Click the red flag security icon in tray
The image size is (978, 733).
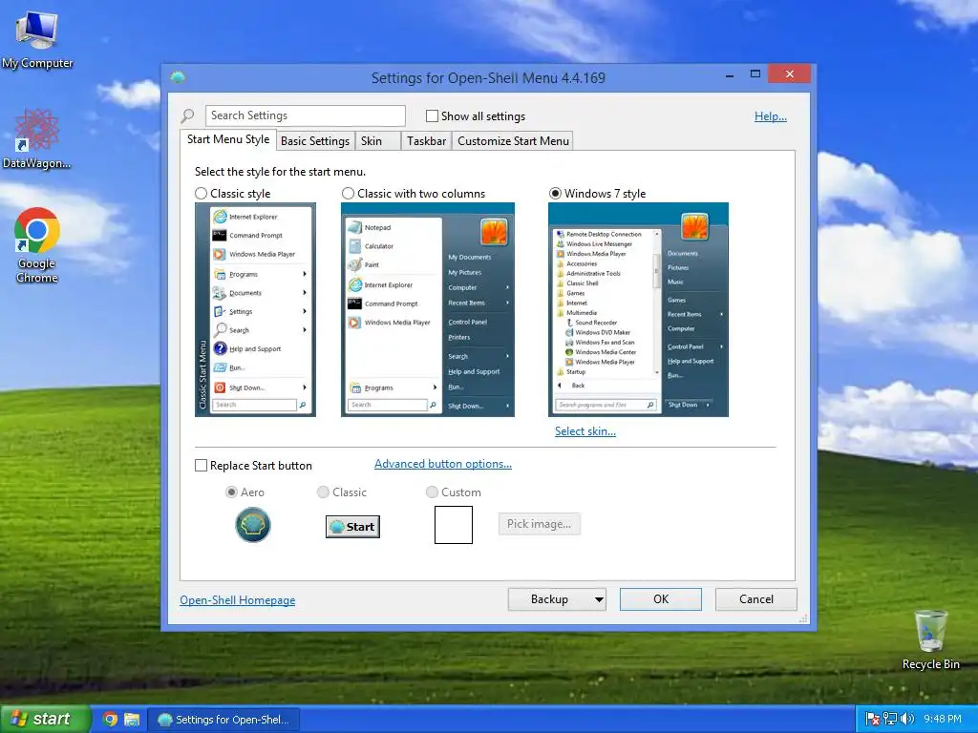[x=873, y=720]
